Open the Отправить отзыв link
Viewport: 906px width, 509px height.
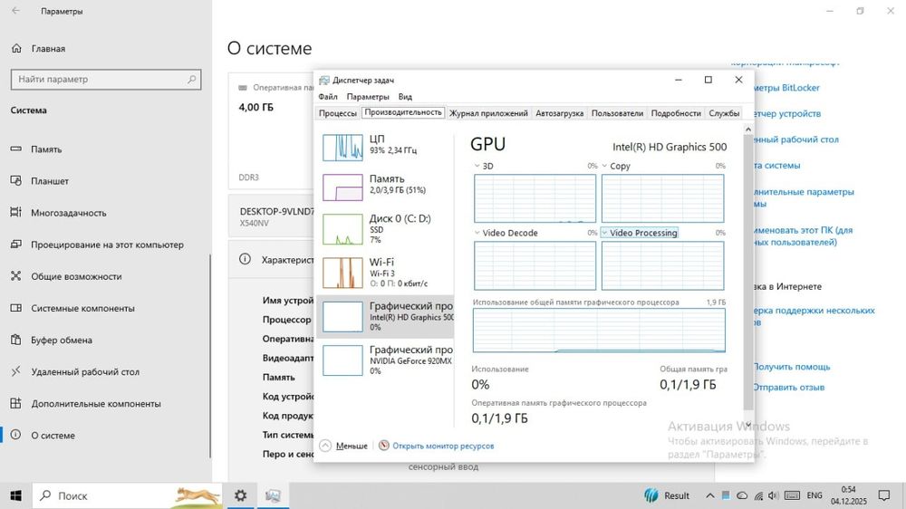tap(789, 387)
